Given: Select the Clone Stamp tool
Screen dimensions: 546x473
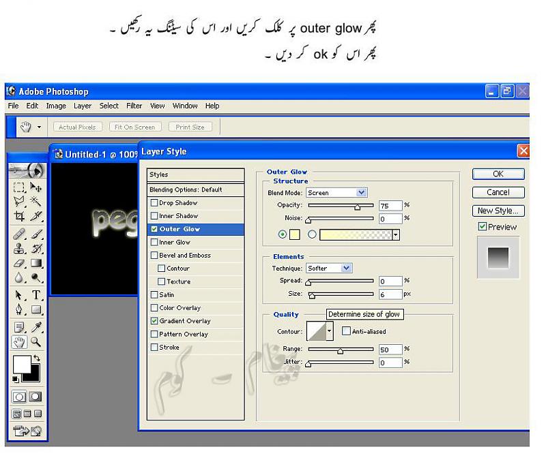Looking at the screenshot, I should [x=20, y=248].
